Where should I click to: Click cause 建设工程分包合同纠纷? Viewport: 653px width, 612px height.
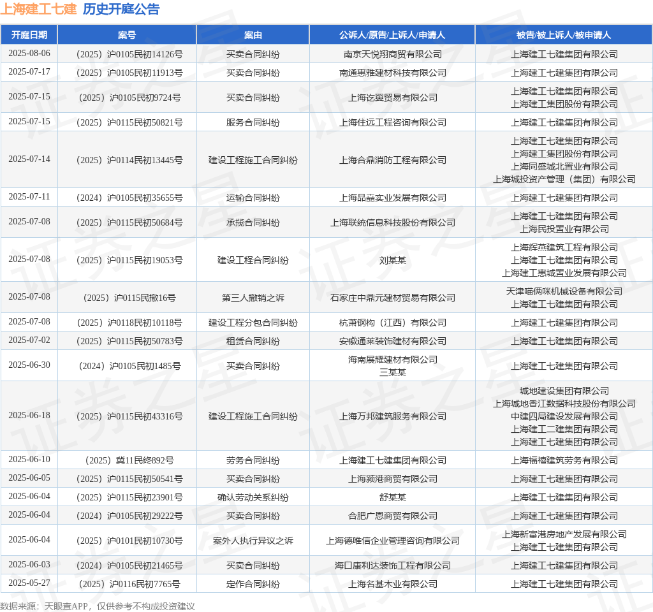pyautogui.click(x=253, y=323)
